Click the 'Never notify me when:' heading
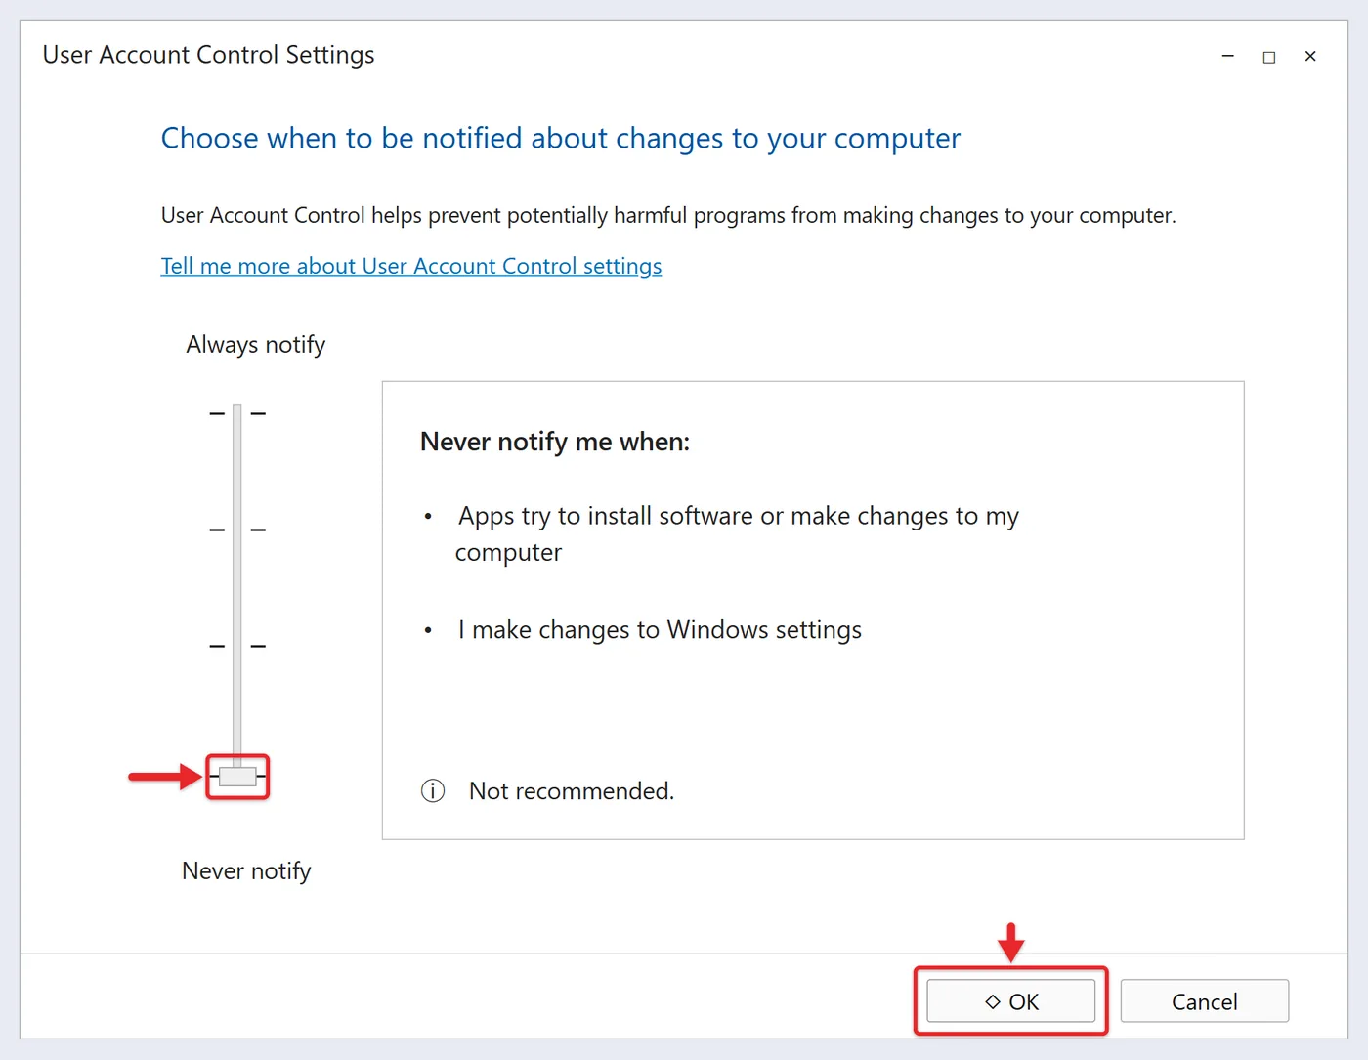 point(555,442)
